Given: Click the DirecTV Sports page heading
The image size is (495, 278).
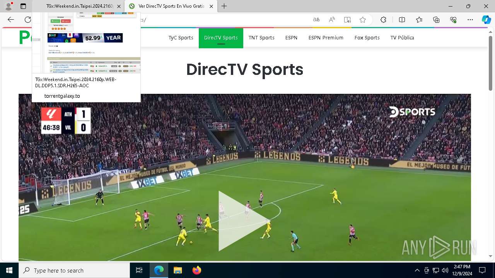Looking at the screenshot, I should 245,69.
